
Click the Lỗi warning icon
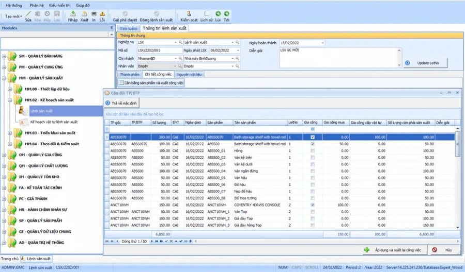click(102, 14)
